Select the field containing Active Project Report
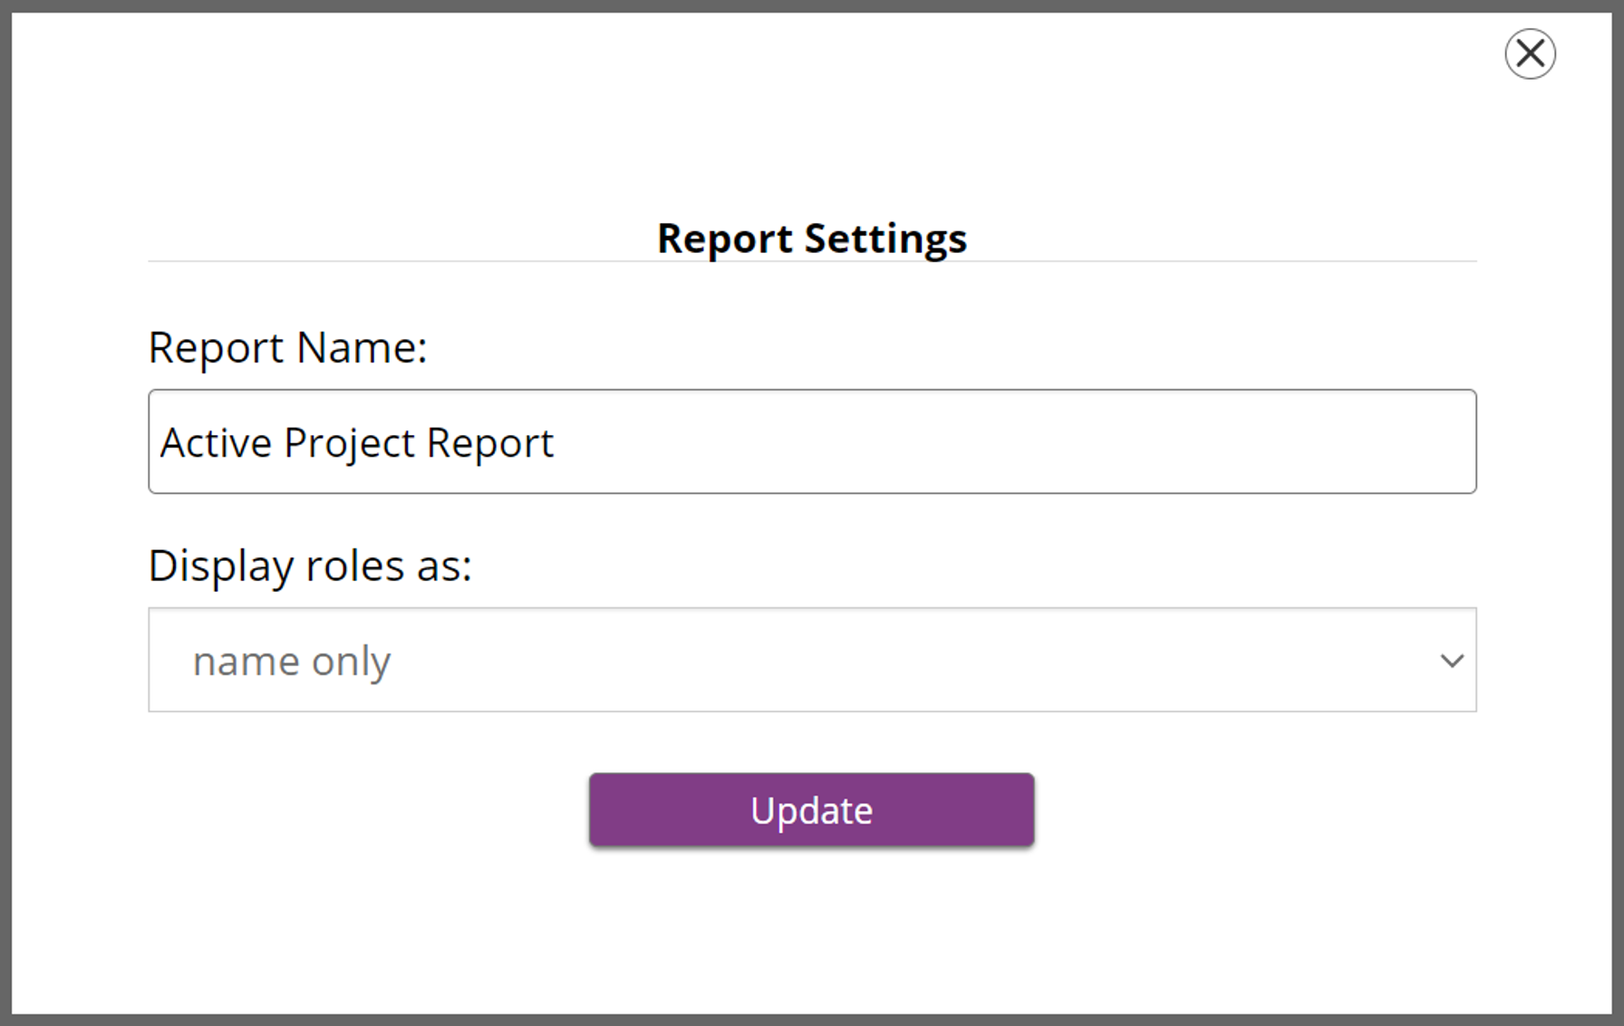Screen dimensions: 1624x1026 pyautogui.click(x=811, y=441)
